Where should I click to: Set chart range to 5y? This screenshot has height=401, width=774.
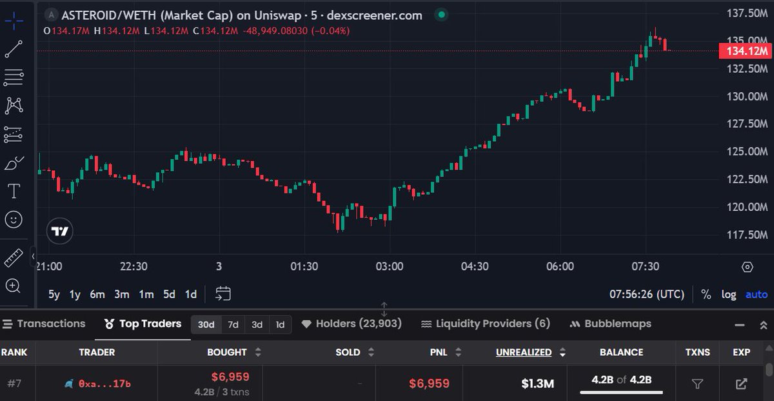(54, 294)
